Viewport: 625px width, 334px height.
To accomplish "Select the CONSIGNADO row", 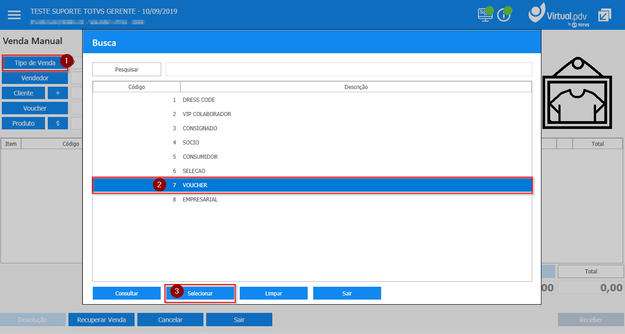I will click(312, 128).
